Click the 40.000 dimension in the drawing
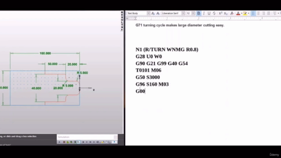This screenshot has width=281, height=158. point(36,88)
